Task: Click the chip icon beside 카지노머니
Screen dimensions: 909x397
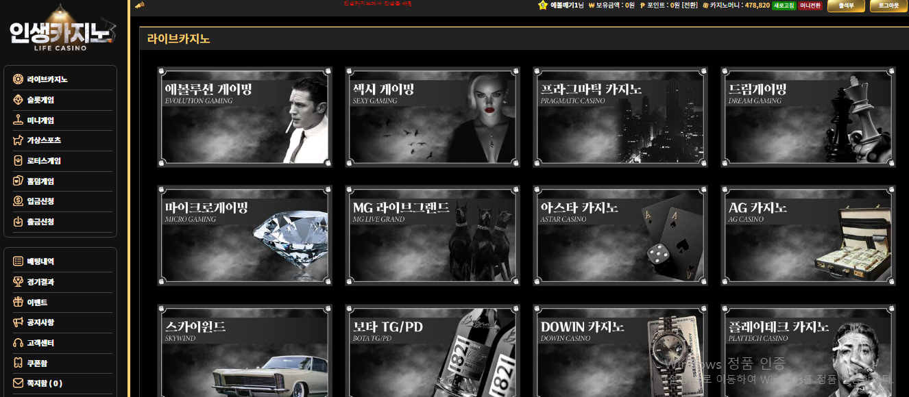Action: tap(705, 5)
